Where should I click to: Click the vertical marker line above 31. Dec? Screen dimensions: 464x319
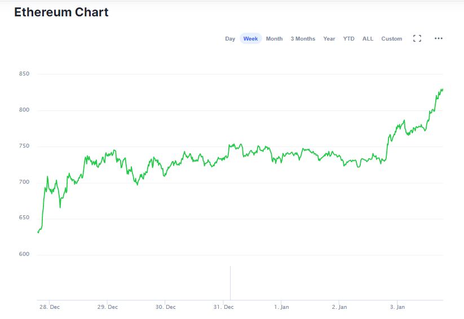[x=230, y=283]
